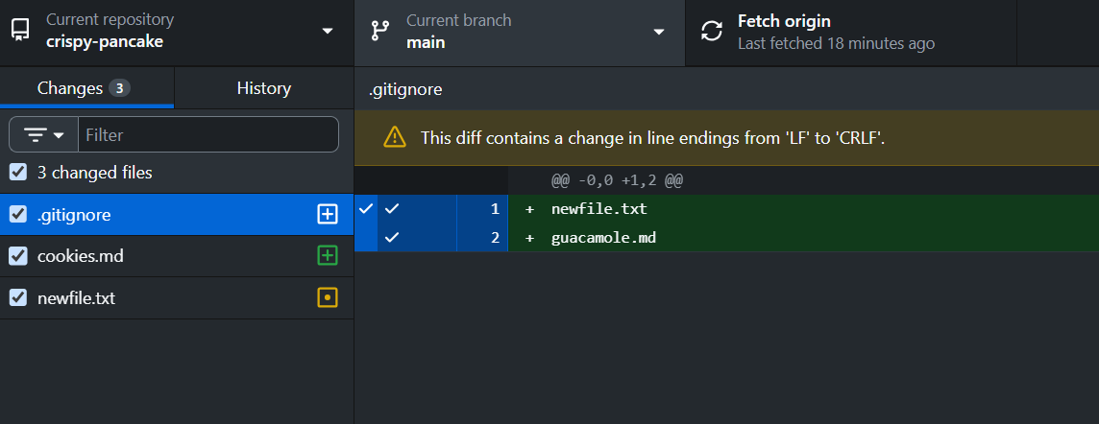Click the filter lines icon
This screenshot has width=1099, height=424.
coord(35,134)
